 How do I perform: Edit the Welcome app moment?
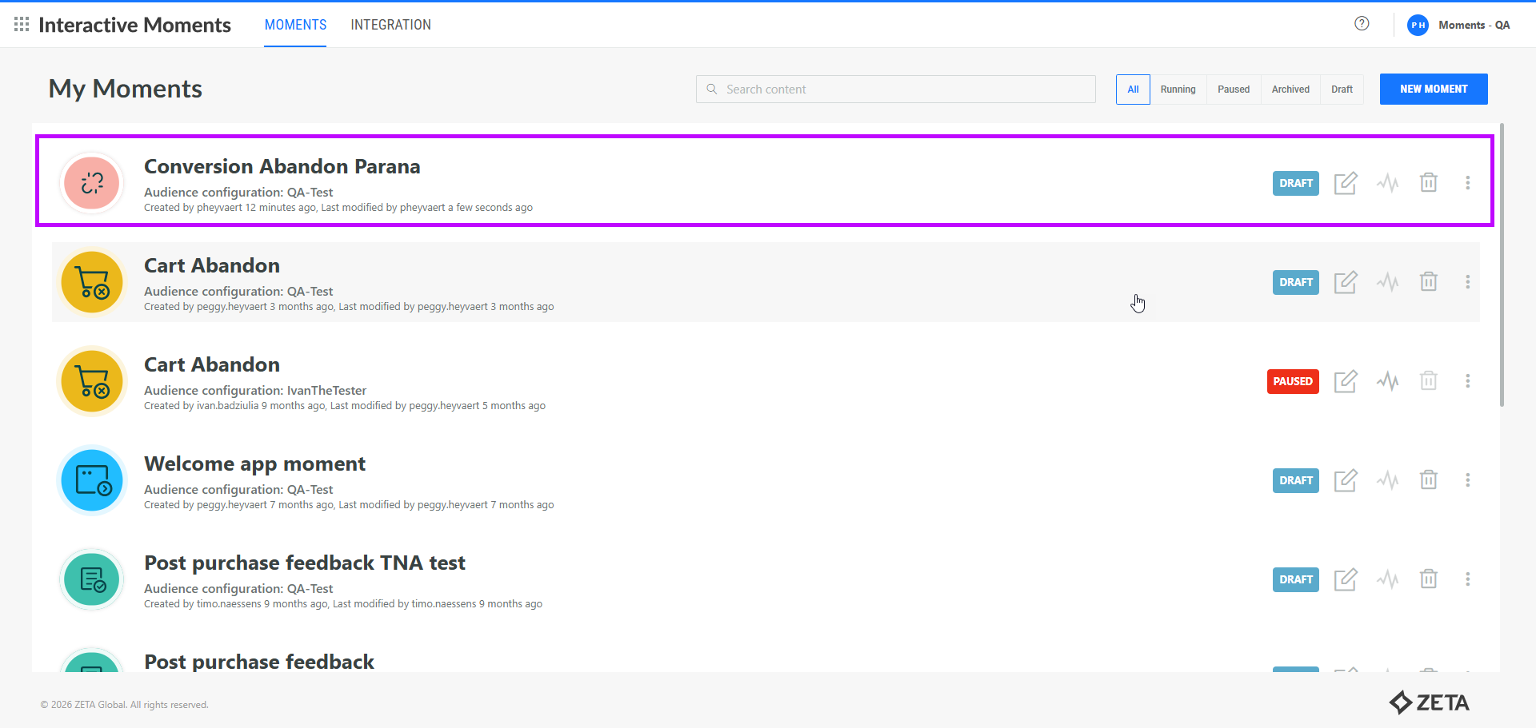tap(1345, 480)
